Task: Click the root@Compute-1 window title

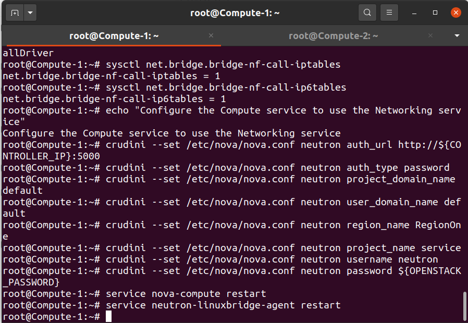Action: (x=235, y=13)
